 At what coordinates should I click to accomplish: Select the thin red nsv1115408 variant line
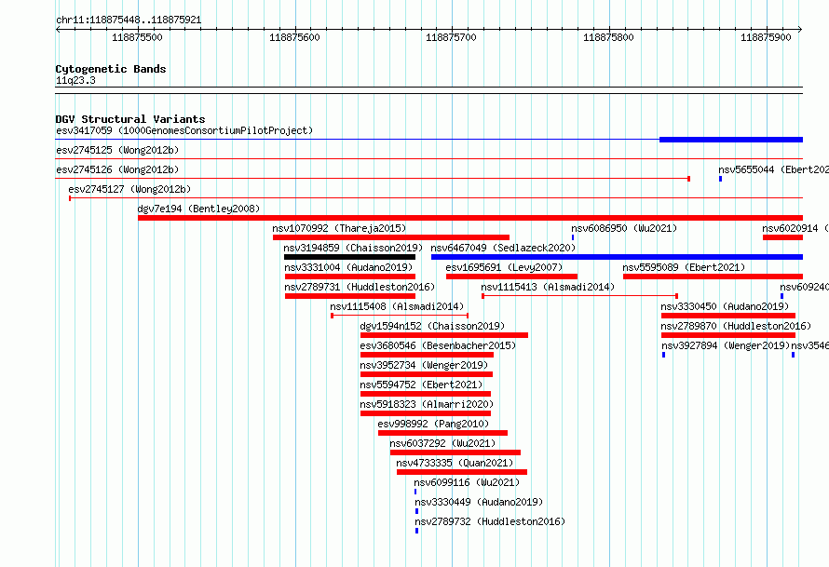pos(400,316)
